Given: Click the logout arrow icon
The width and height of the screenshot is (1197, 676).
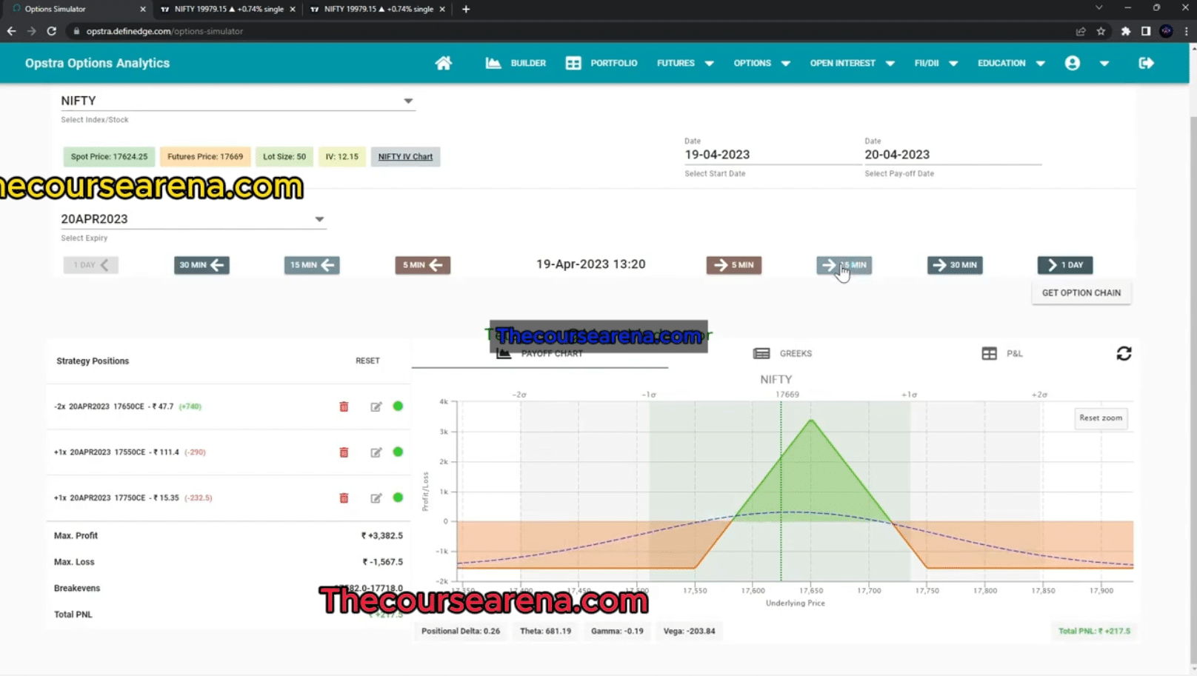Looking at the screenshot, I should tap(1146, 63).
